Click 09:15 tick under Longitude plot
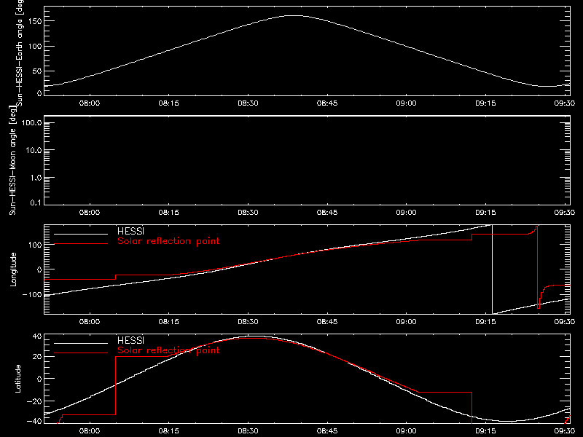 (x=485, y=321)
